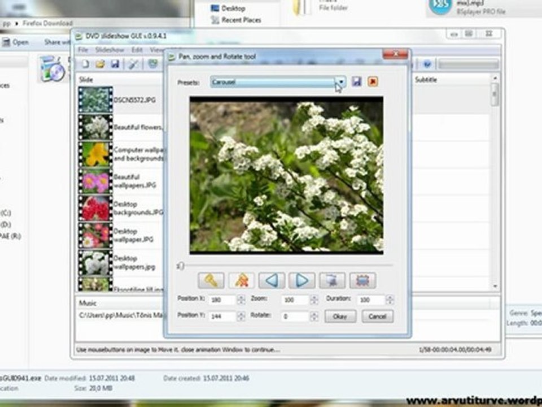Click the Slide column header

click(85, 80)
